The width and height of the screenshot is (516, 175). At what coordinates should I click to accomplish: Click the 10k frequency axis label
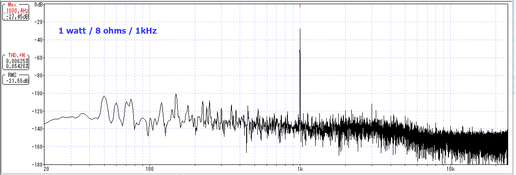click(x=450, y=169)
